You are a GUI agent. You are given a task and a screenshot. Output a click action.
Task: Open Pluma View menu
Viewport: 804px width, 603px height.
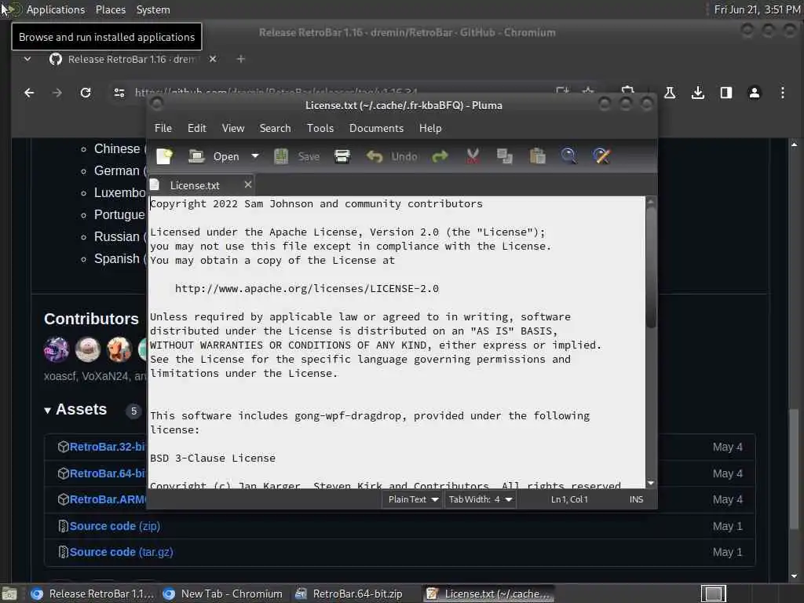point(233,128)
